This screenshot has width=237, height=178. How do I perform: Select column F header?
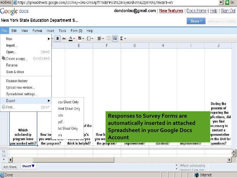107,46
